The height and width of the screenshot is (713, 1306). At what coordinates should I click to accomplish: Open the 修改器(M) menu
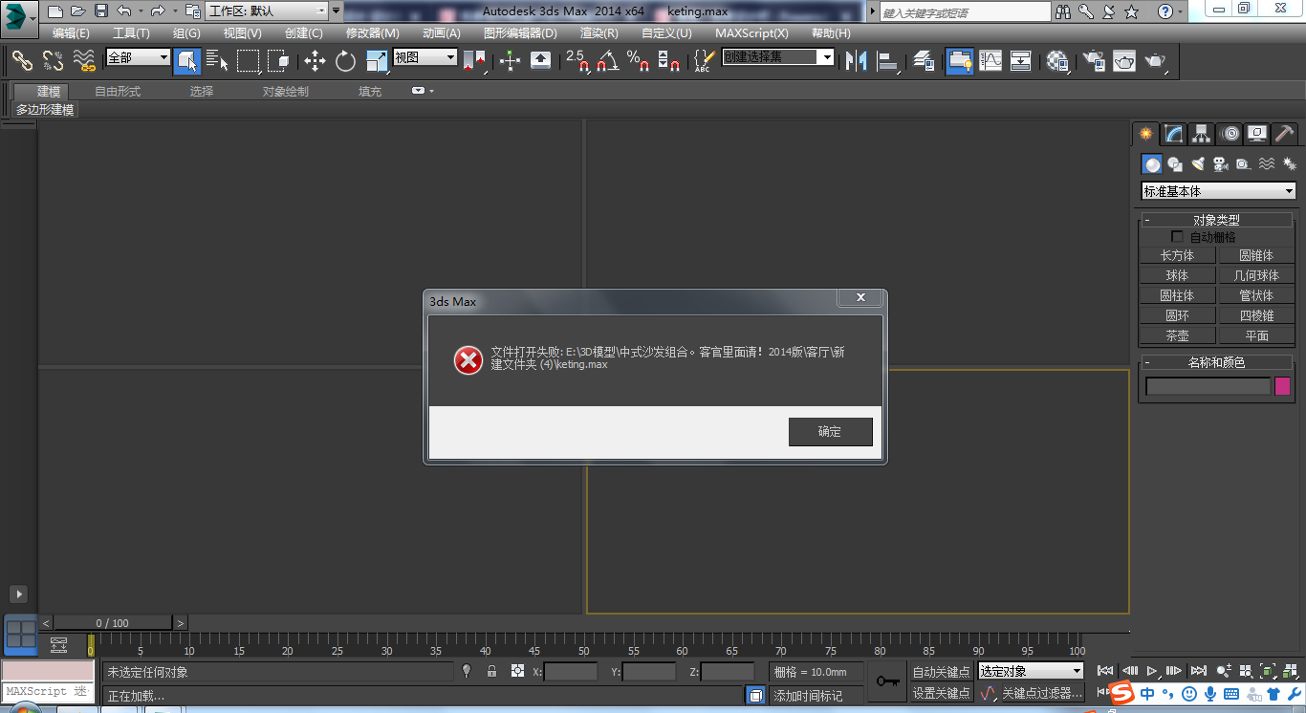pos(373,32)
